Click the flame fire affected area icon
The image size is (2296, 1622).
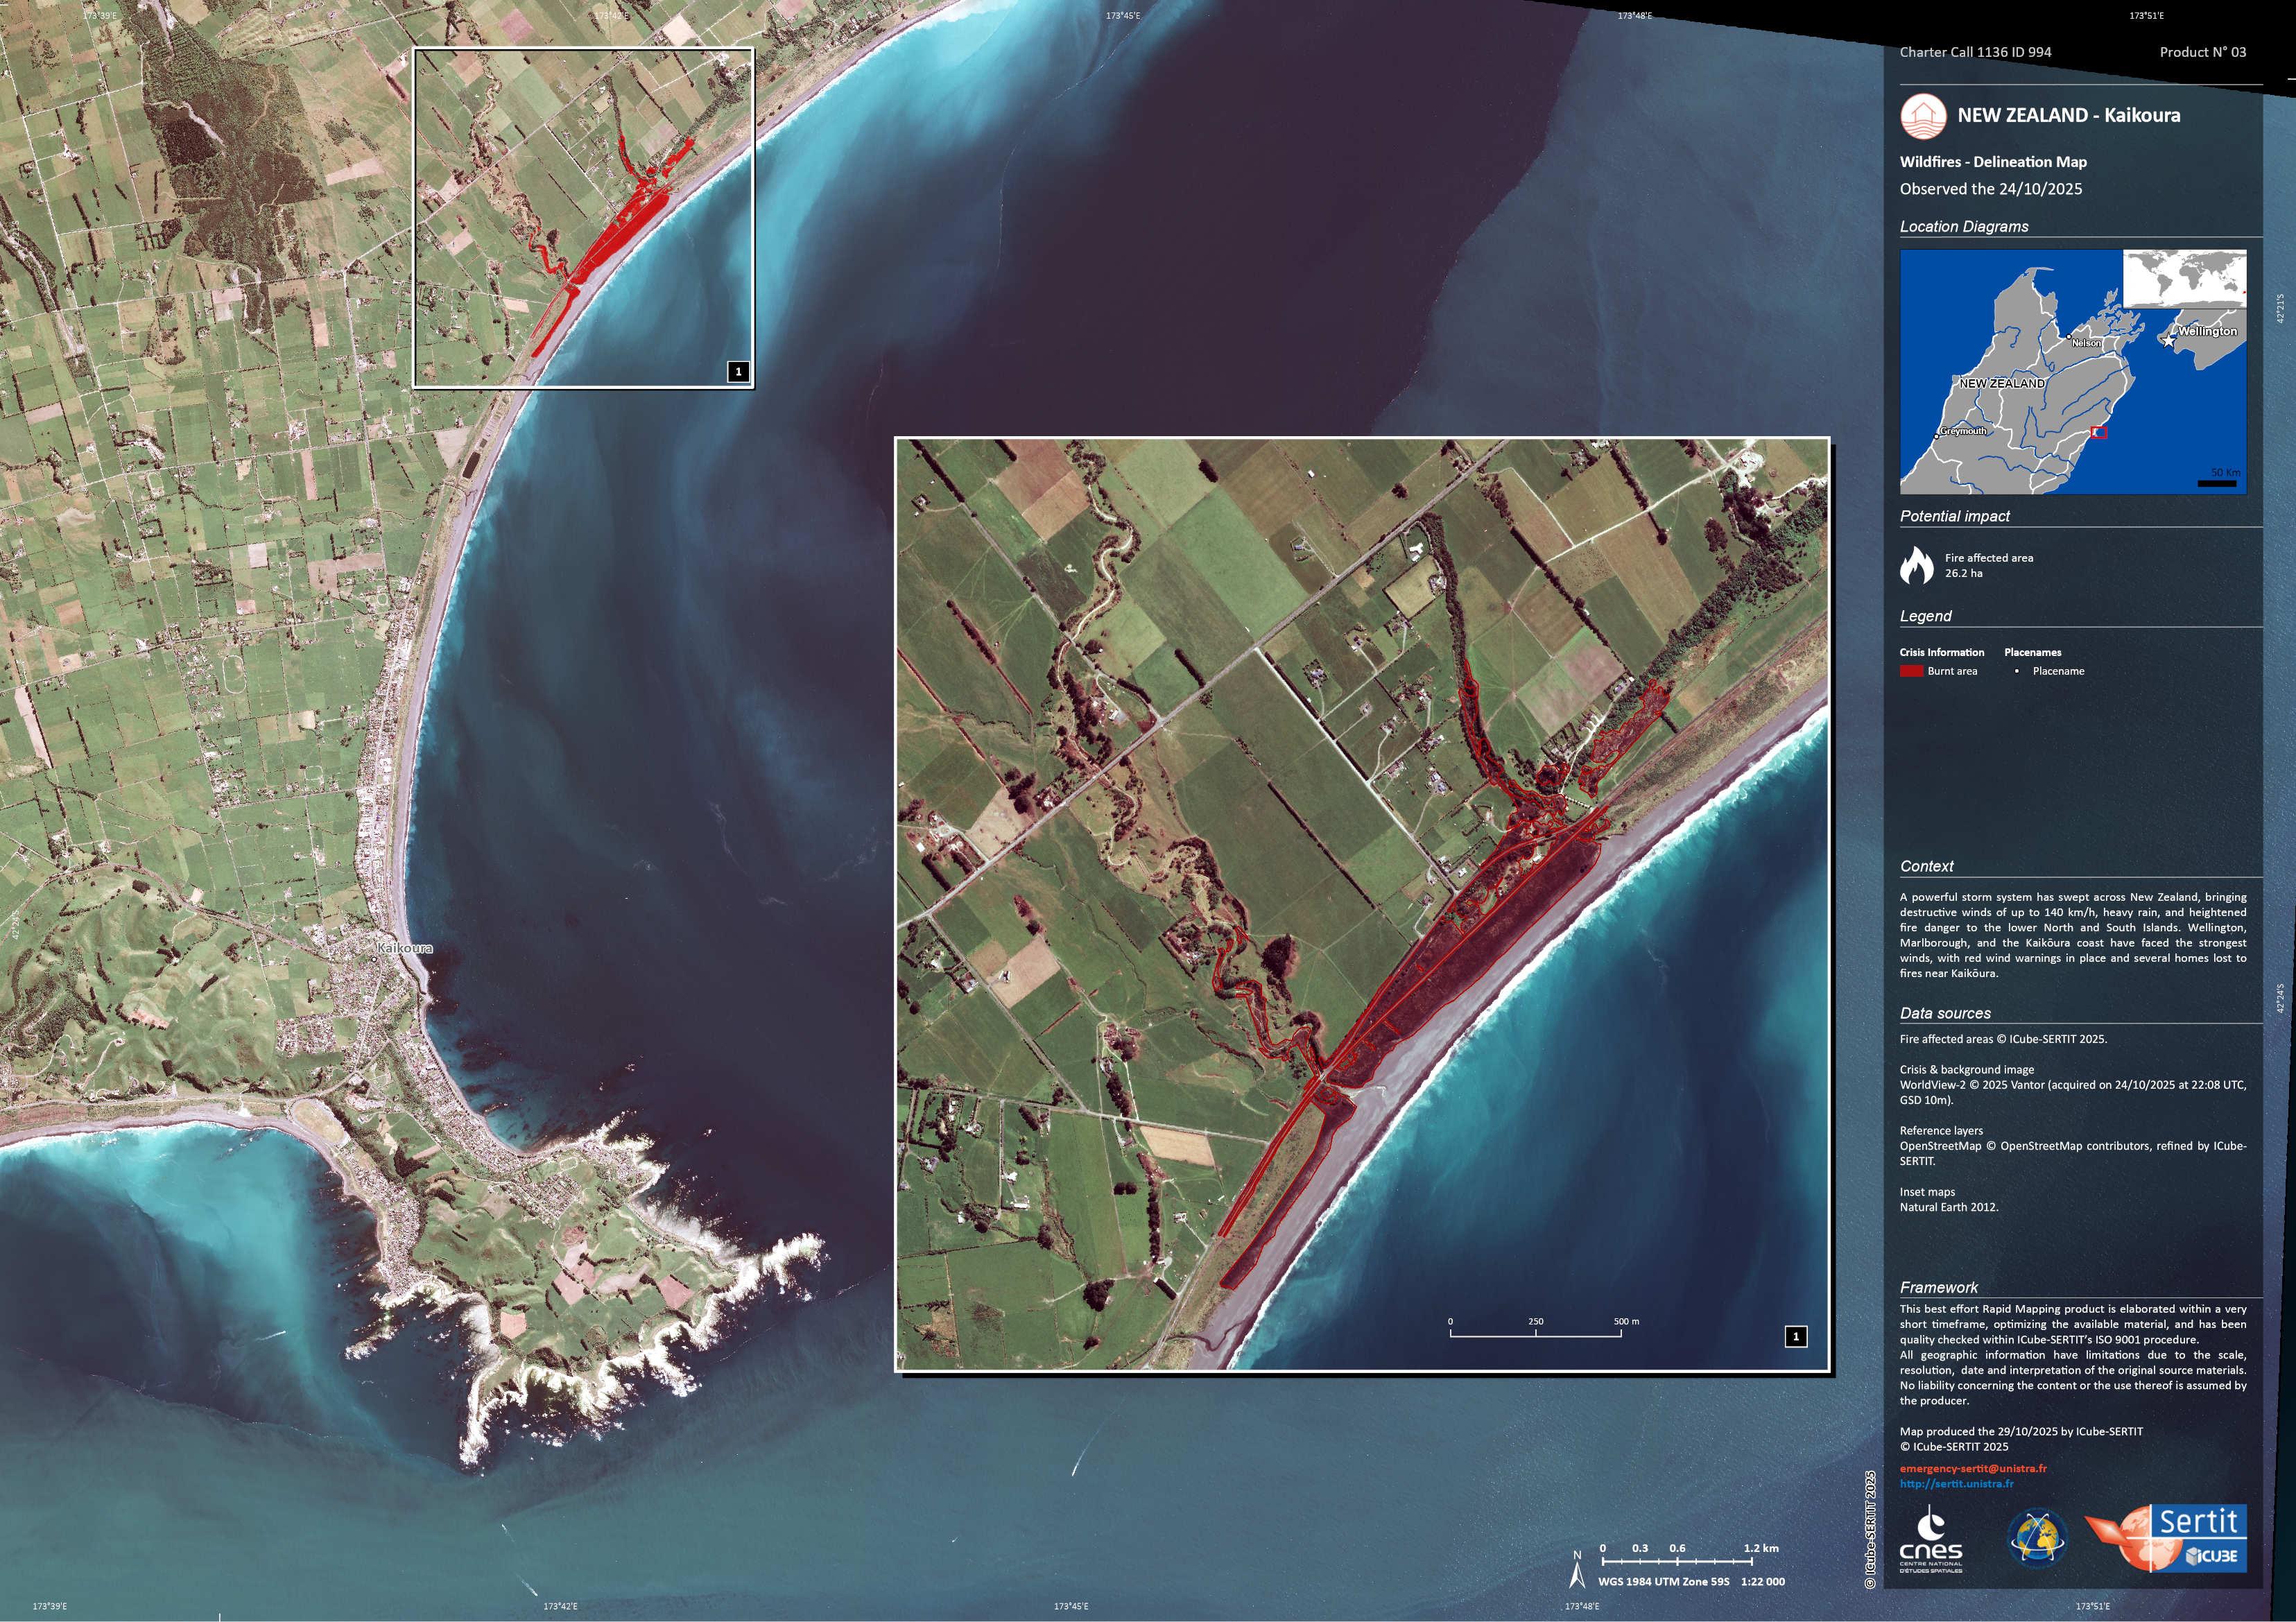click(x=1916, y=565)
